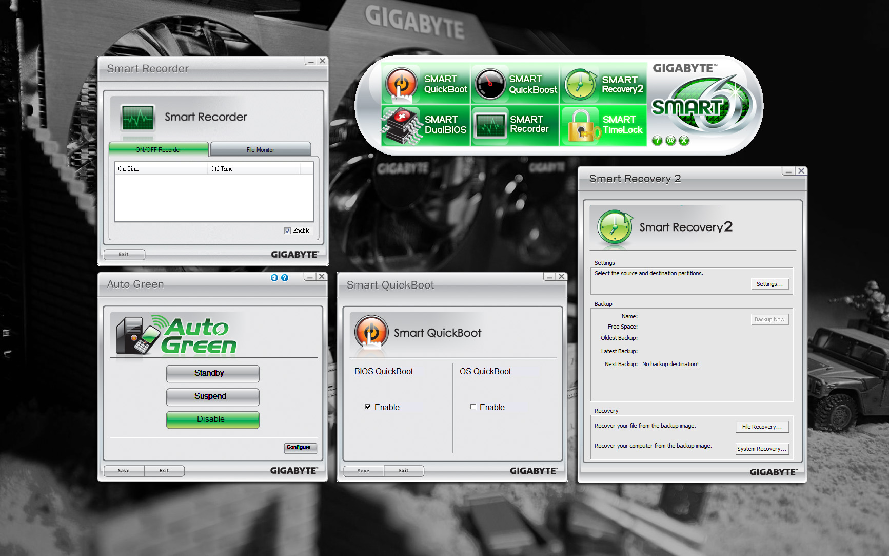Screen dimensions: 889x556
Task: Toggle Enable checkbox in Smart Recorder
Action: [287, 231]
